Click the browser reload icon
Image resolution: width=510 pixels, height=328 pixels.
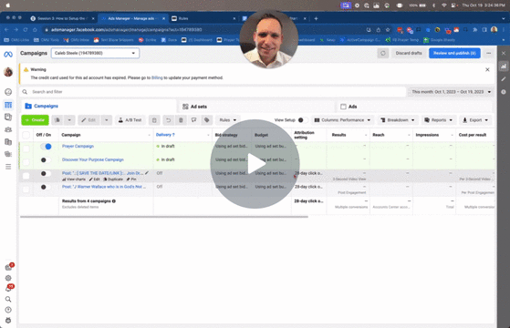[x=25, y=30]
